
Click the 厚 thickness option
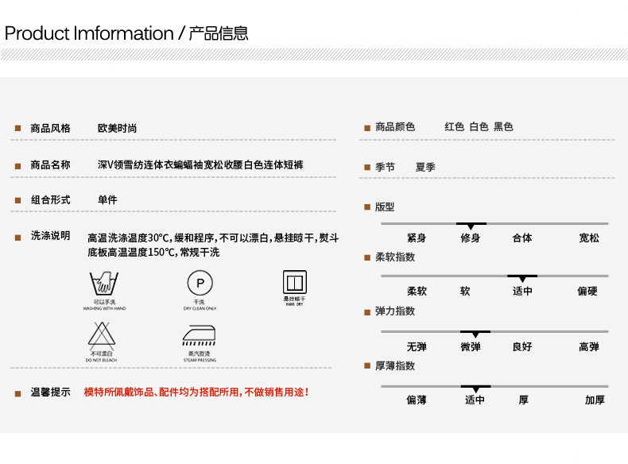point(524,400)
